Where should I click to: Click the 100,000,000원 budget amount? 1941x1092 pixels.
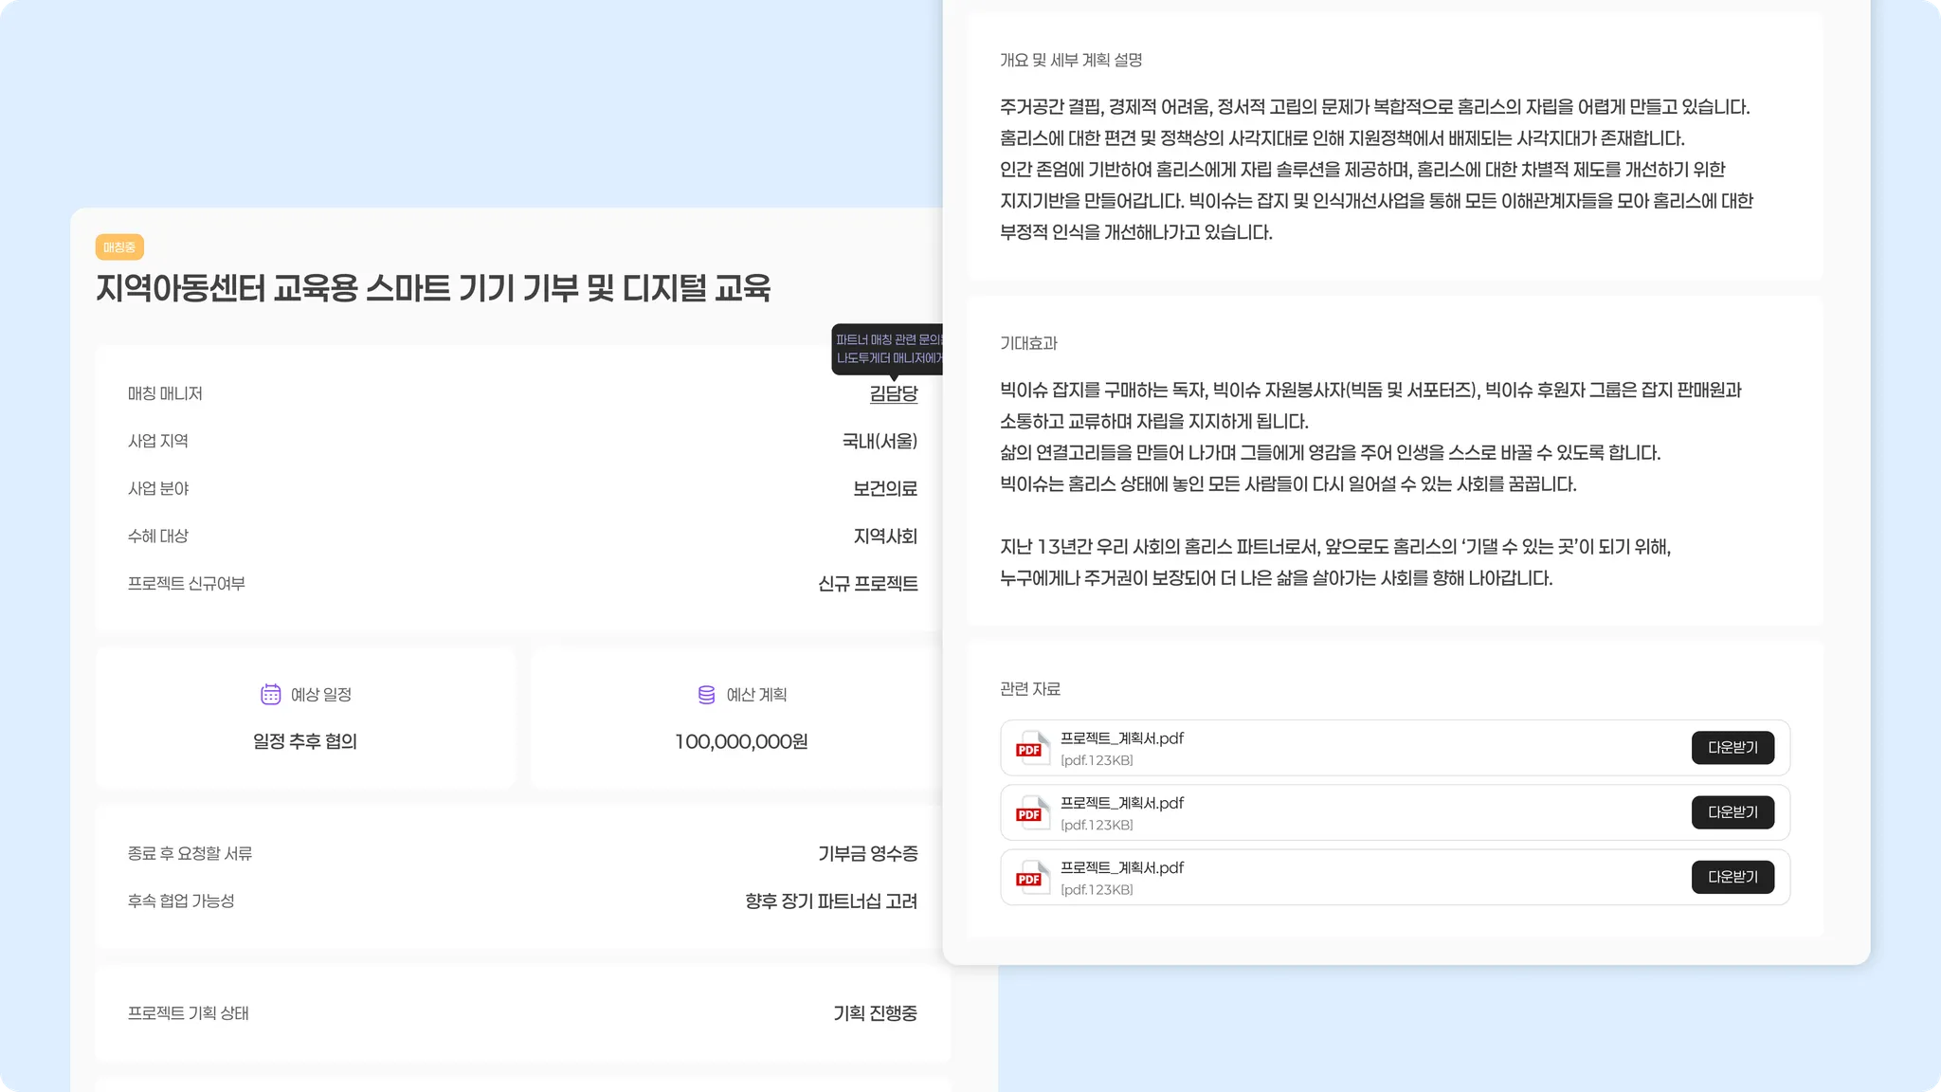coord(740,741)
